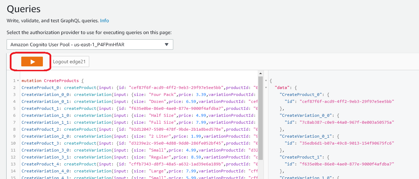The image size is (419, 179).
Task: Open the authorization provider dropdown
Action: tap(90, 44)
